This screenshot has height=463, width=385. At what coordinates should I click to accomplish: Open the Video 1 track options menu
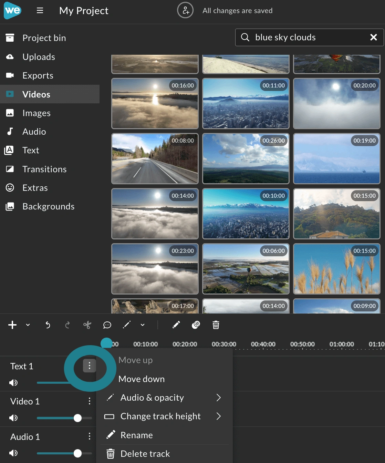90,401
